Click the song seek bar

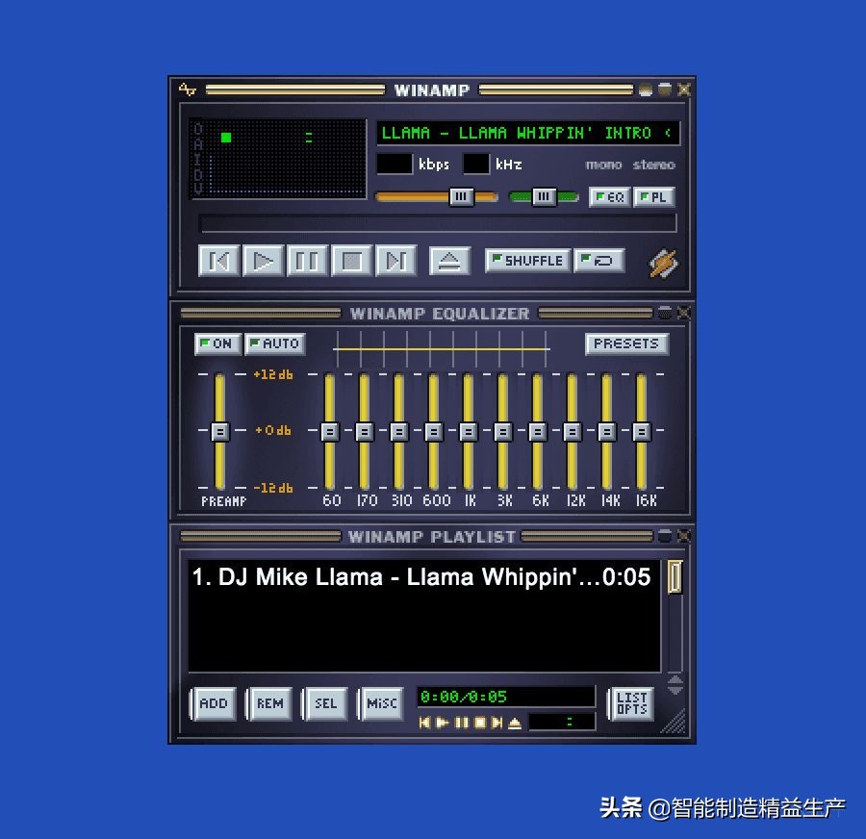click(438, 223)
